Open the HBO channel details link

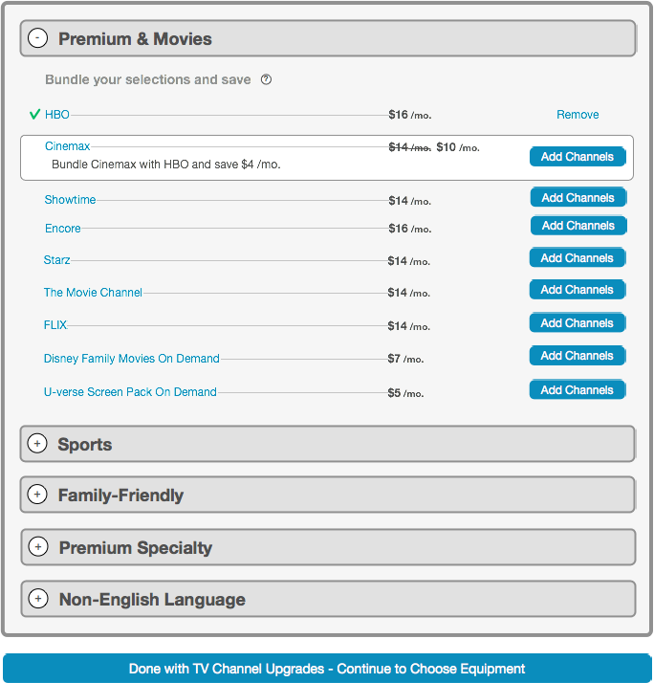[x=57, y=115]
